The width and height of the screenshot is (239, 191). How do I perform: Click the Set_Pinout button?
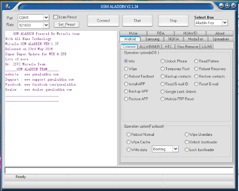tap(66, 24)
